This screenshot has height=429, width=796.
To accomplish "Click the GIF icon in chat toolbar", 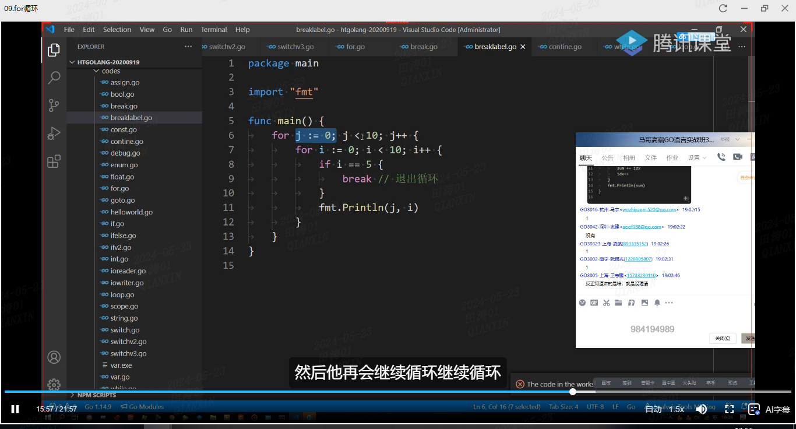I will [x=594, y=303].
